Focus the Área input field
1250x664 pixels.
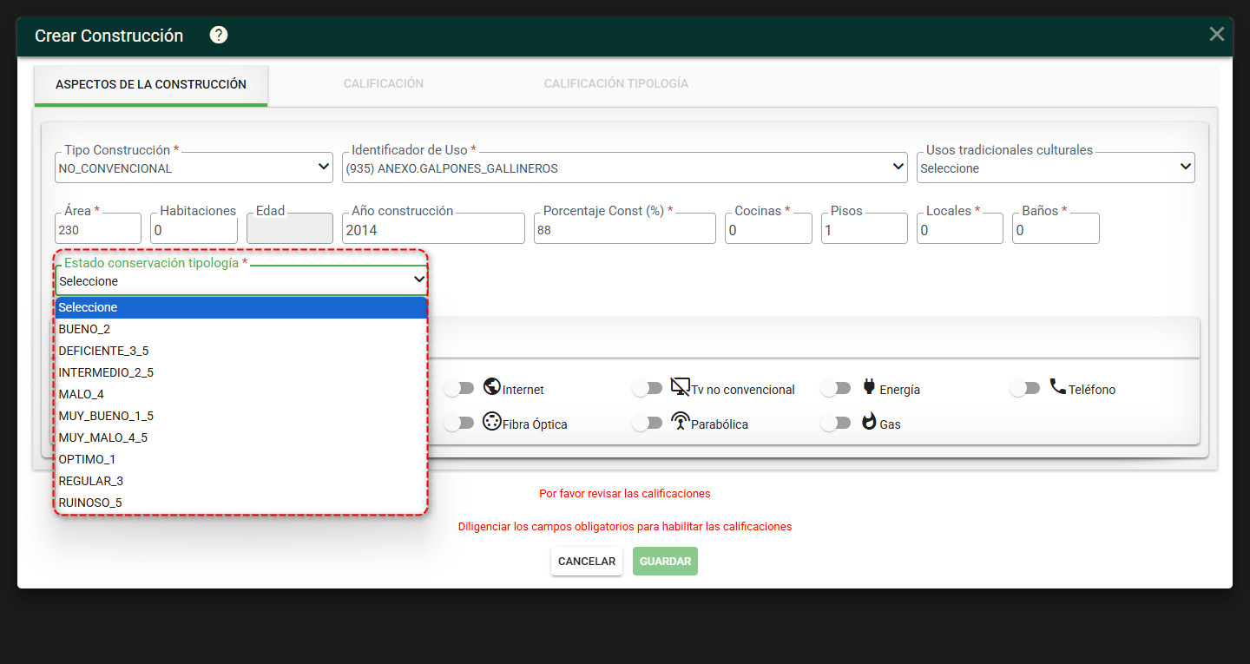[x=98, y=228]
